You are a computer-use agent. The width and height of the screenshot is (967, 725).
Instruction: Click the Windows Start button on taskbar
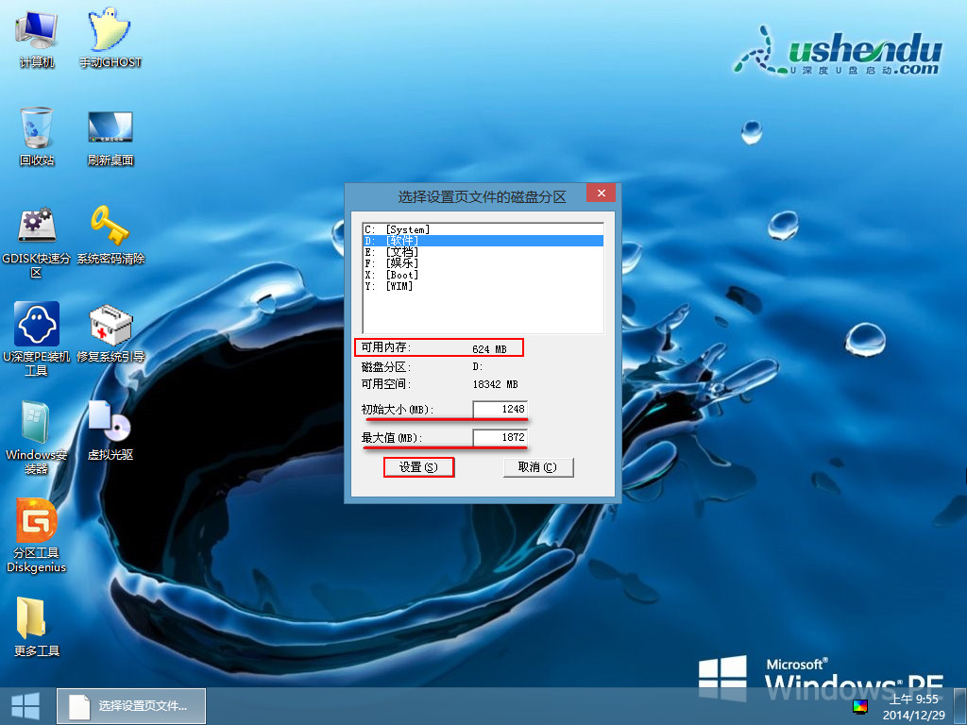coord(25,706)
